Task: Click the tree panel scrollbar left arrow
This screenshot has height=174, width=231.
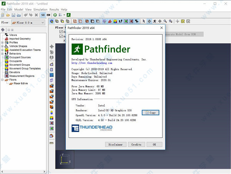Action: (2, 171)
